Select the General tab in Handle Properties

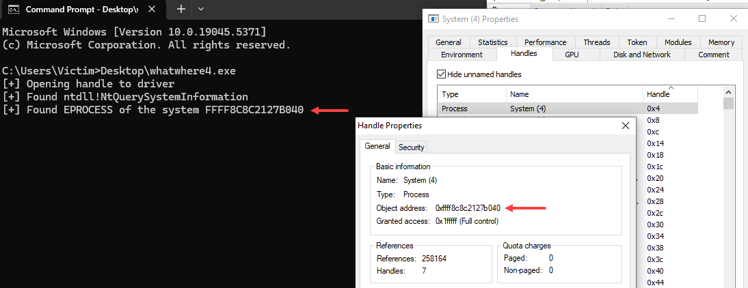click(377, 147)
